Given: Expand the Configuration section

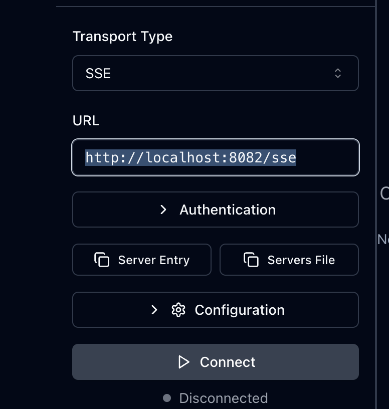Looking at the screenshot, I should [x=215, y=310].
